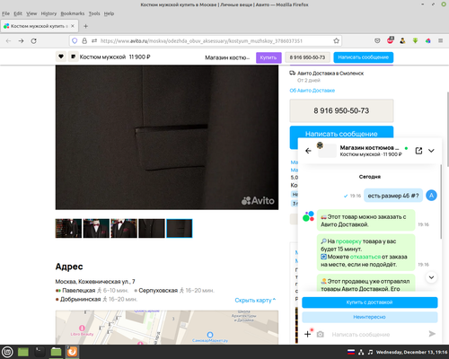Screen dimensions: 449x359
Task: Open Об Авито Доставке link
Action: (x=313, y=91)
